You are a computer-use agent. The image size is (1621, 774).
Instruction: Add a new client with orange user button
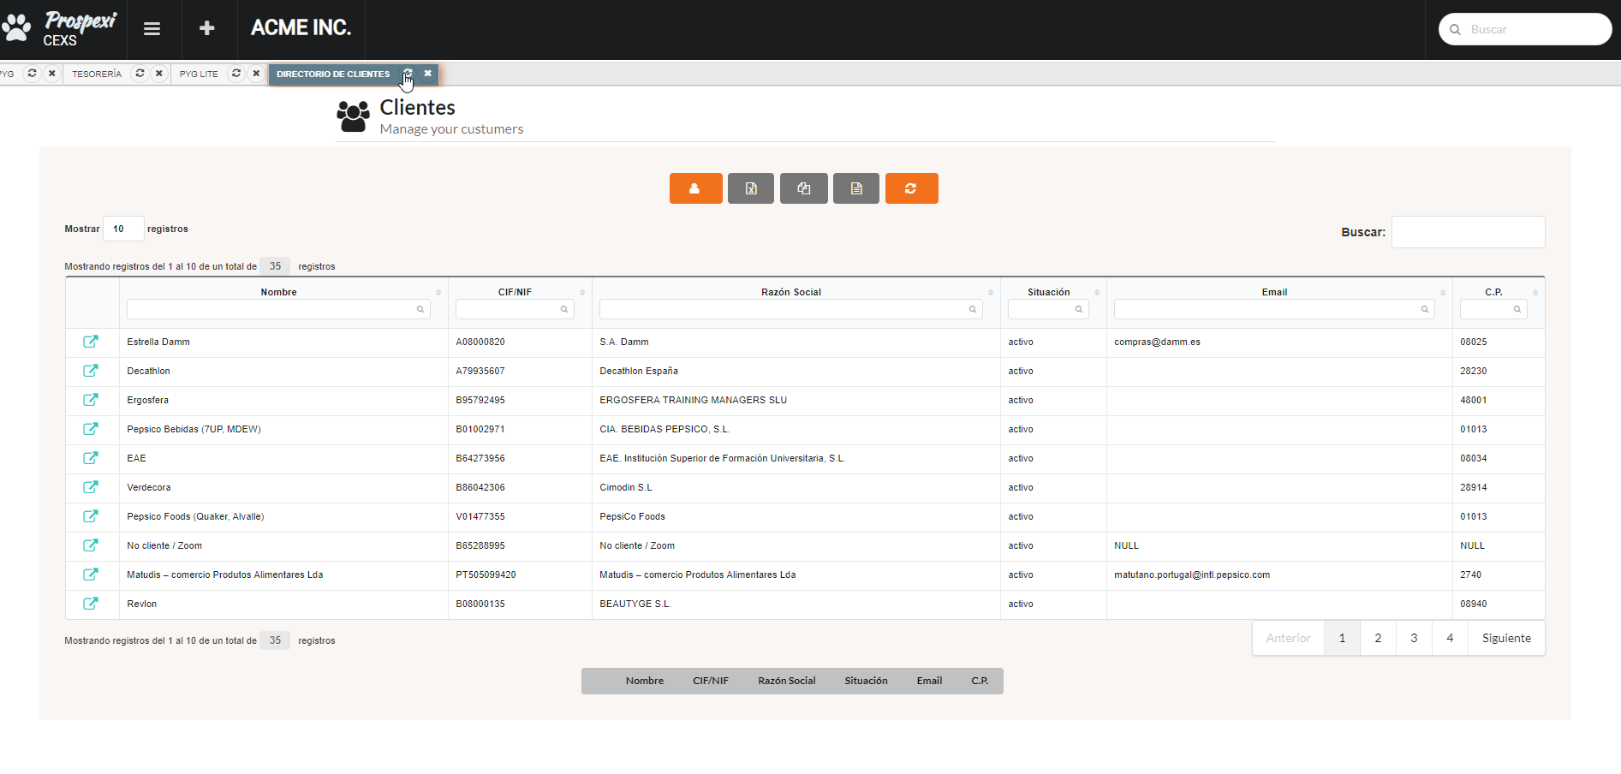[x=695, y=188]
